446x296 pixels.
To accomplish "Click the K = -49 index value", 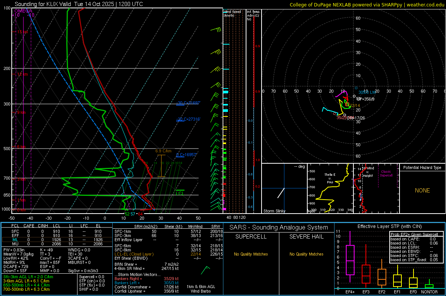I will pos(46,250).
